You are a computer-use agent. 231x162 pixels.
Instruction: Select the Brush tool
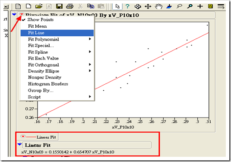(169, 6)
